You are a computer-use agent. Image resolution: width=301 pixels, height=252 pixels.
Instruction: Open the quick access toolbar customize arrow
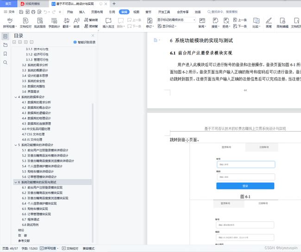click(x=60, y=12)
